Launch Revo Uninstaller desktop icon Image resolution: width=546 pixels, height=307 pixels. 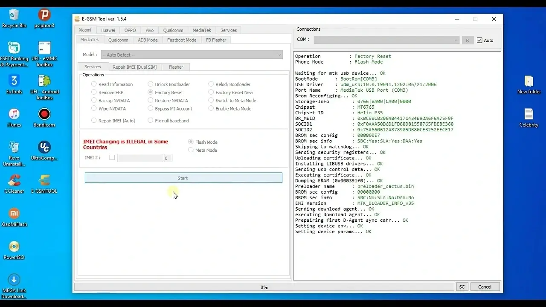[14, 153]
